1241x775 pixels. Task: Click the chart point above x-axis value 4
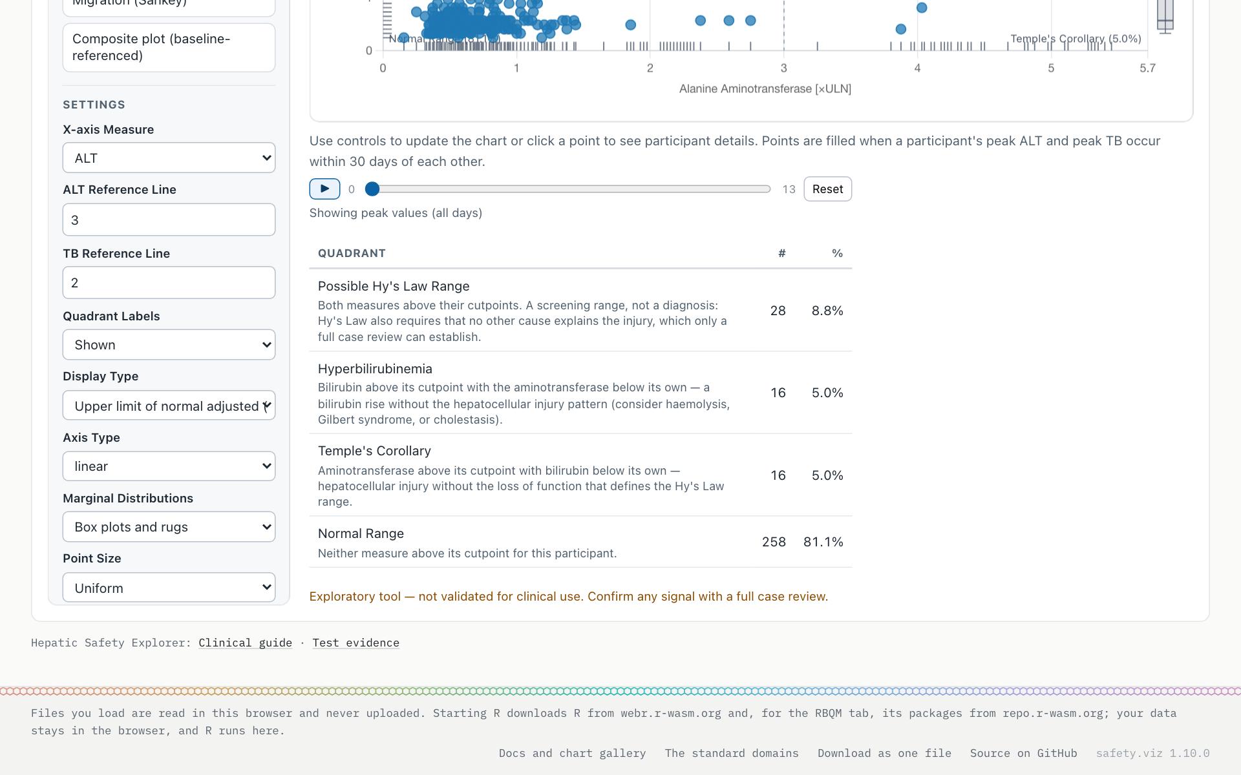click(x=922, y=8)
